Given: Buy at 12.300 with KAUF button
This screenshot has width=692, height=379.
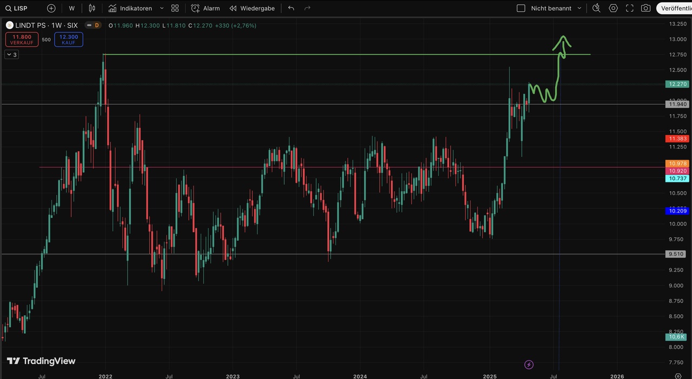Looking at the screenshot, I should click(69, 39).
